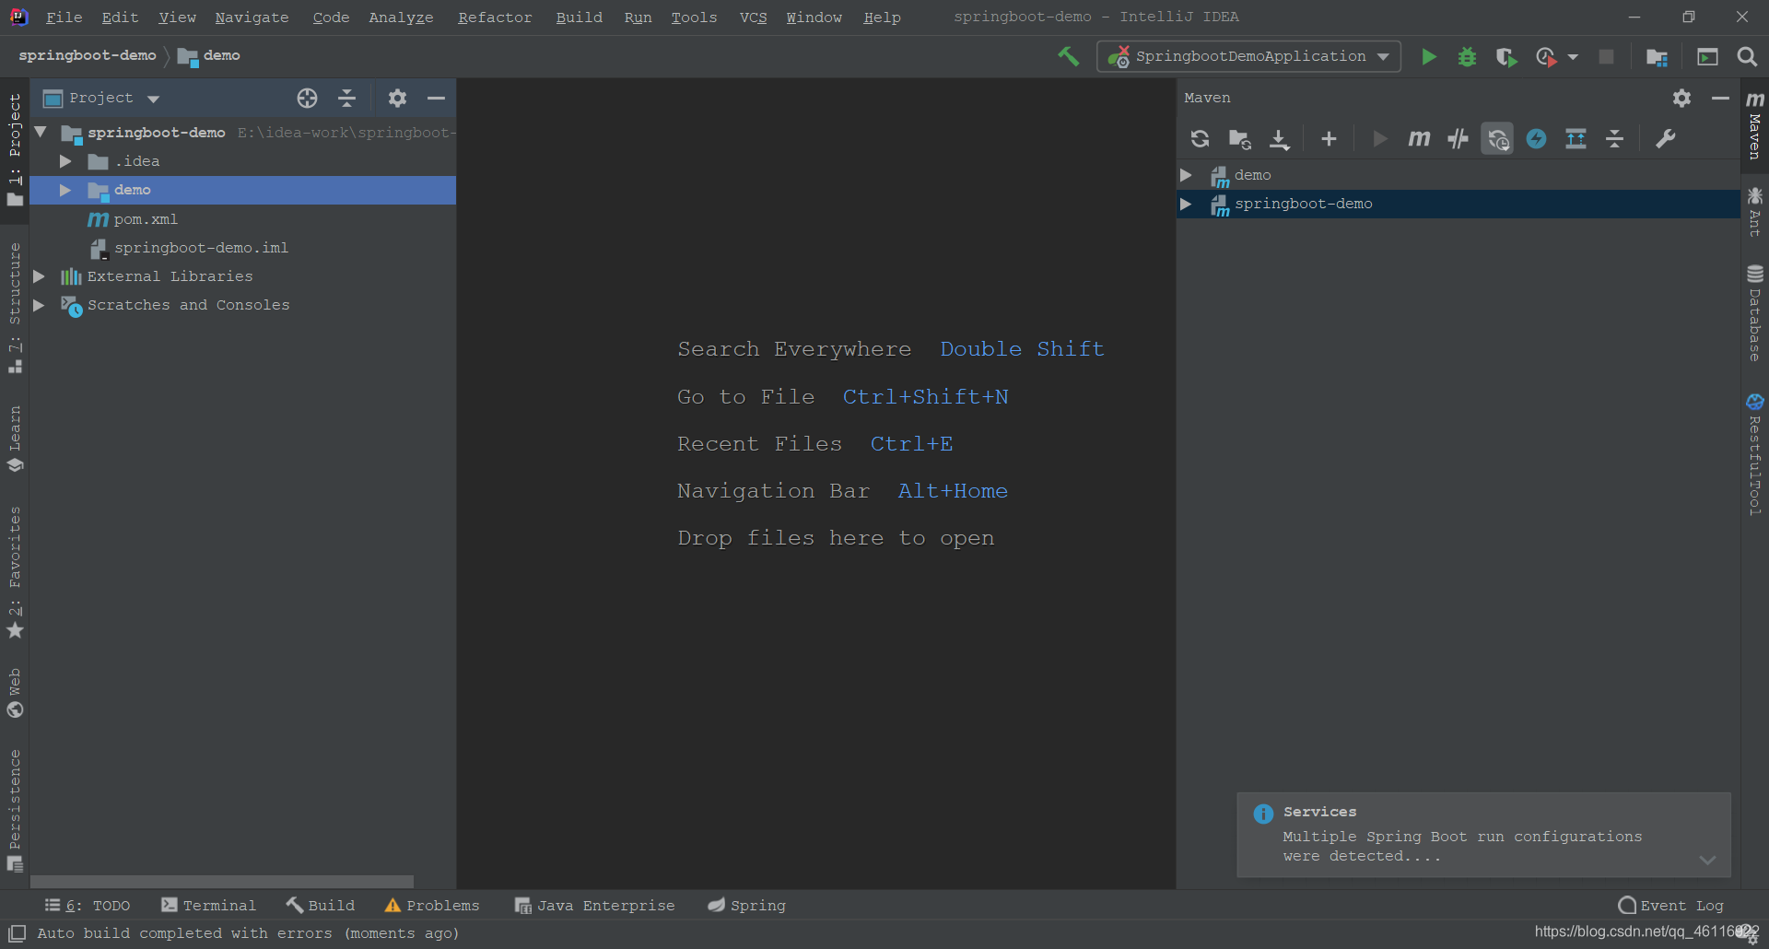Screen dimensions: 1769x949
Task: Open run configuration dropdown SpringbootDemoApplication
Action: [1248, 56]
